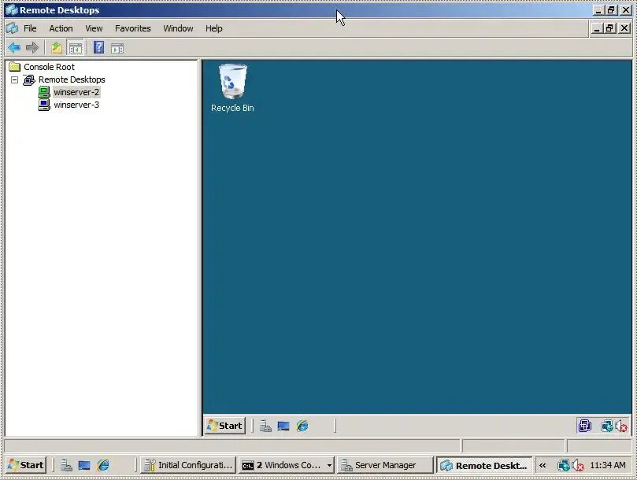The height and width of the screenshot is (480, 637).
Task: Click the MMC console icon beside File
Action: (x=12, y=28)
